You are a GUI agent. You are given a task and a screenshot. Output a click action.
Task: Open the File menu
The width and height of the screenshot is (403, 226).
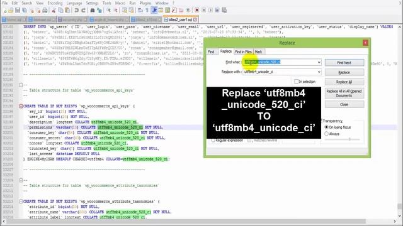(5, 3)
